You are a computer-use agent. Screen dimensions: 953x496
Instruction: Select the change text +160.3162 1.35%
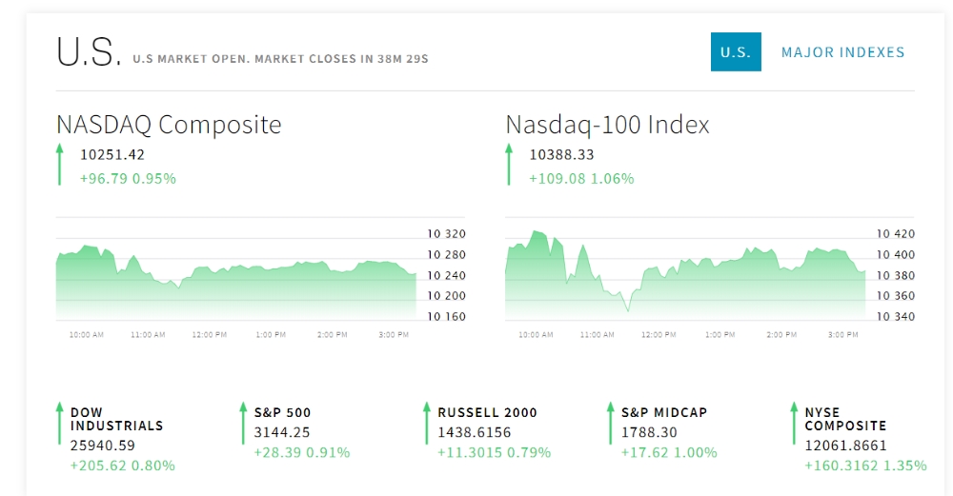pos(865,466)
